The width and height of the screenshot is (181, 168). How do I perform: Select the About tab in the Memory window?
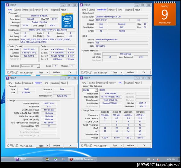[x=64, y=83]
